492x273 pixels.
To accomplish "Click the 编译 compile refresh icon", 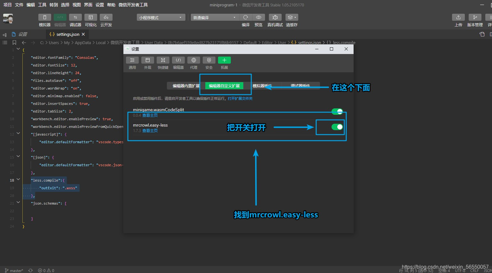I will [x=246, y=17].
